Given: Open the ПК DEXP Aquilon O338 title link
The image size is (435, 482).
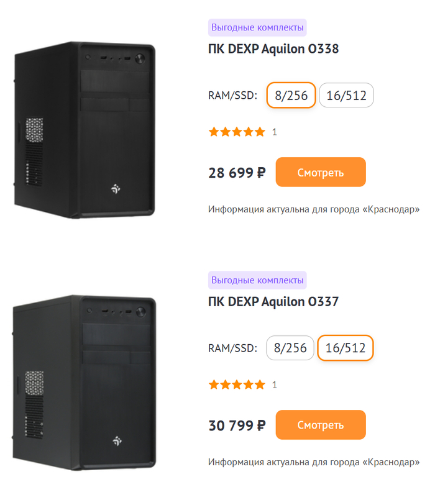Looking at the screenshot, I should click(273, 49).
